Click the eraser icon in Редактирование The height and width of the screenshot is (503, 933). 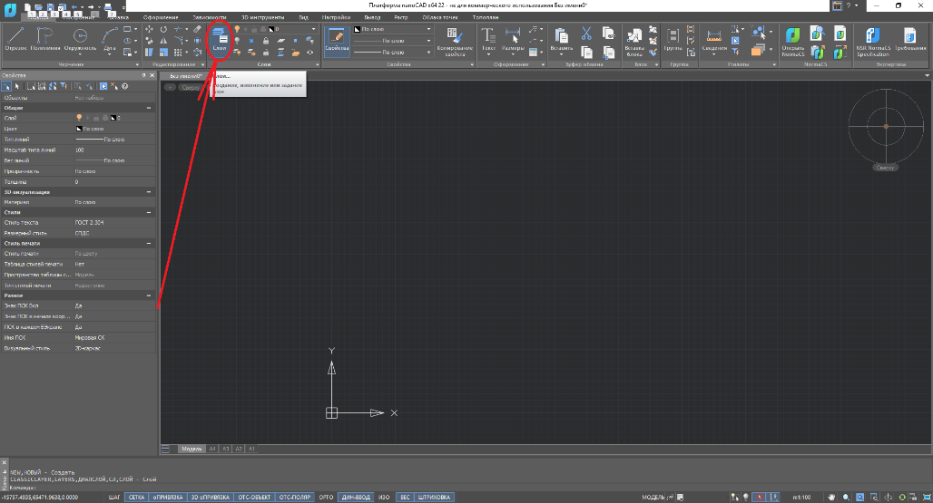pyautogui.click(x=198, y=29)
